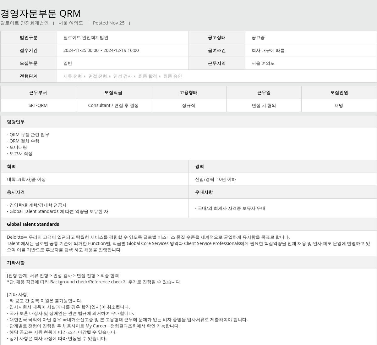Click the 우대사항 section heading
Screen dimensions: 377x345
click(x=204, y=192)
